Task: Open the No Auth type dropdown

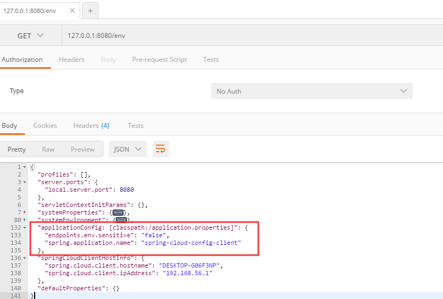Action: tap(311, 91)
